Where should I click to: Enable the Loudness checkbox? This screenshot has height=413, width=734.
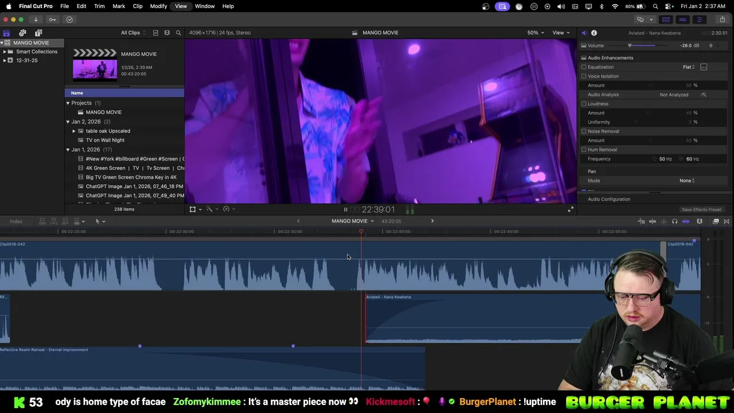[584, 104]
